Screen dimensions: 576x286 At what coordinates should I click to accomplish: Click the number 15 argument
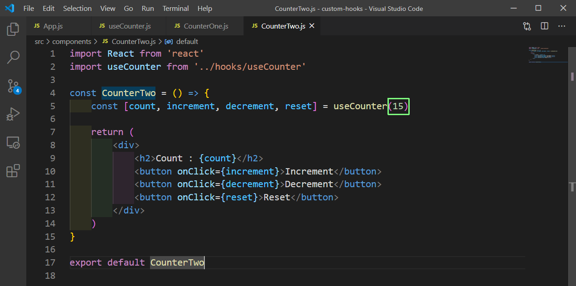point(398,106)
